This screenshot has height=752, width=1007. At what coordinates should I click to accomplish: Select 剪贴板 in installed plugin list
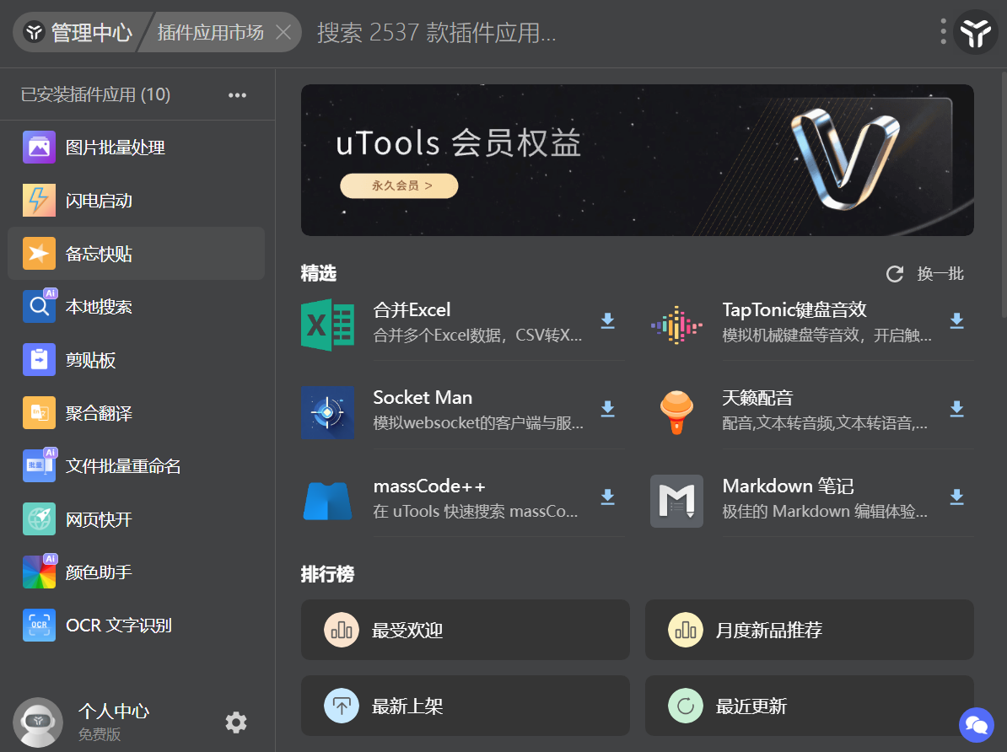click(136, 360)
